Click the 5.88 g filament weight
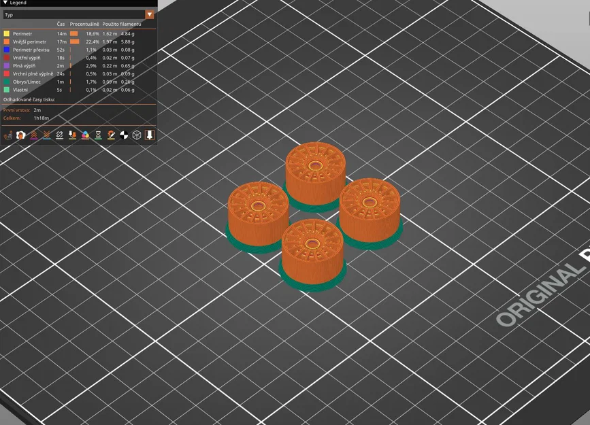This screenshot has width=590, height=425. 127,41
